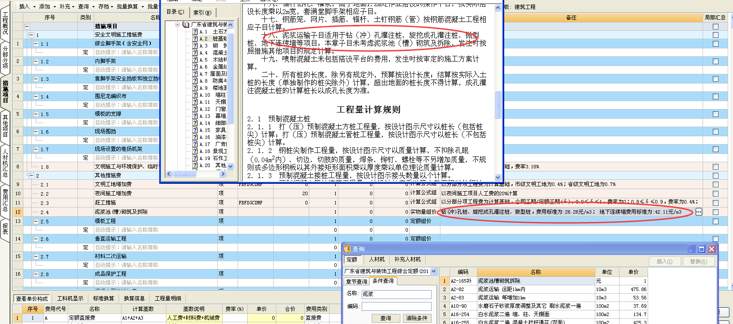Open the 广东省建筑与装饰工程综合定额 dropdown
Viewport: 733px width, 324px height.
tap(433, 271)
